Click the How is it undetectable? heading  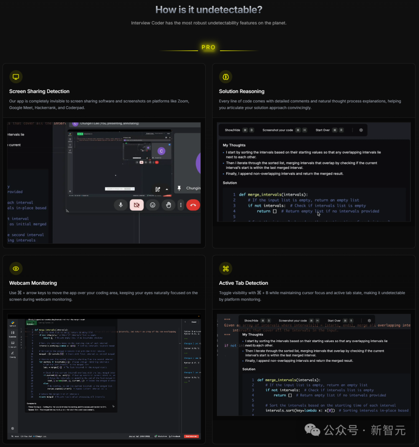tap(209, 10)
